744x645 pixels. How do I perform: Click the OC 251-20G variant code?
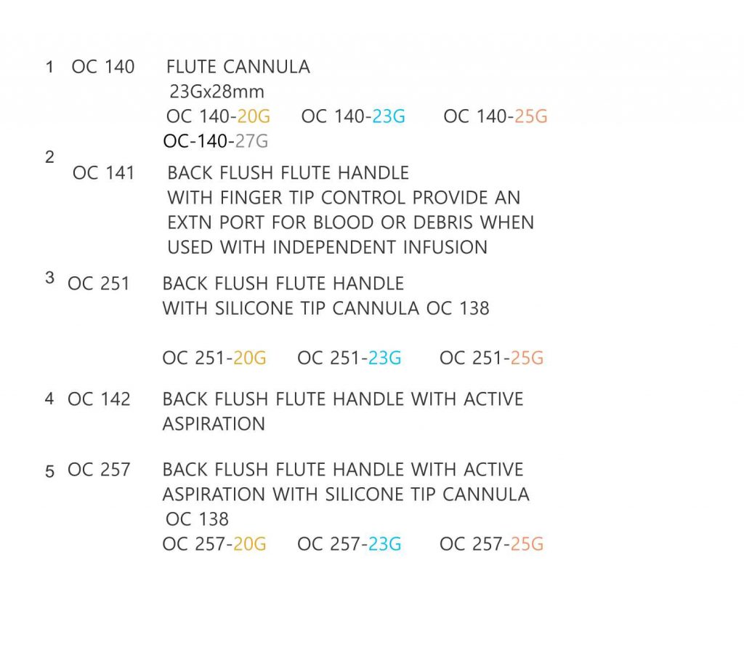pos(214,358)
